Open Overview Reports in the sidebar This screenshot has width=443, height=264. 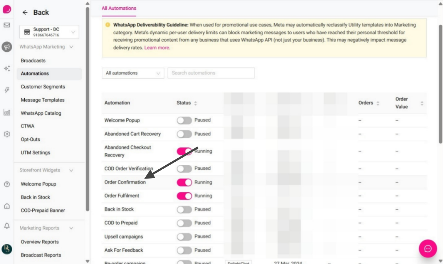[40, 242]
